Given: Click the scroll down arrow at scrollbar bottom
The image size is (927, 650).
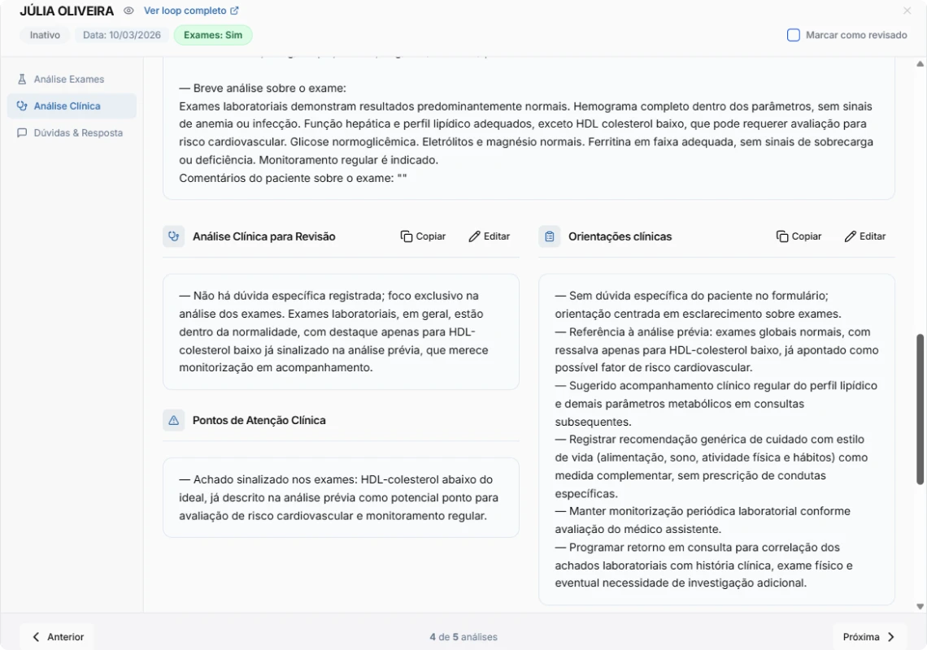Looking at the screenshot, I should [920, 606].
